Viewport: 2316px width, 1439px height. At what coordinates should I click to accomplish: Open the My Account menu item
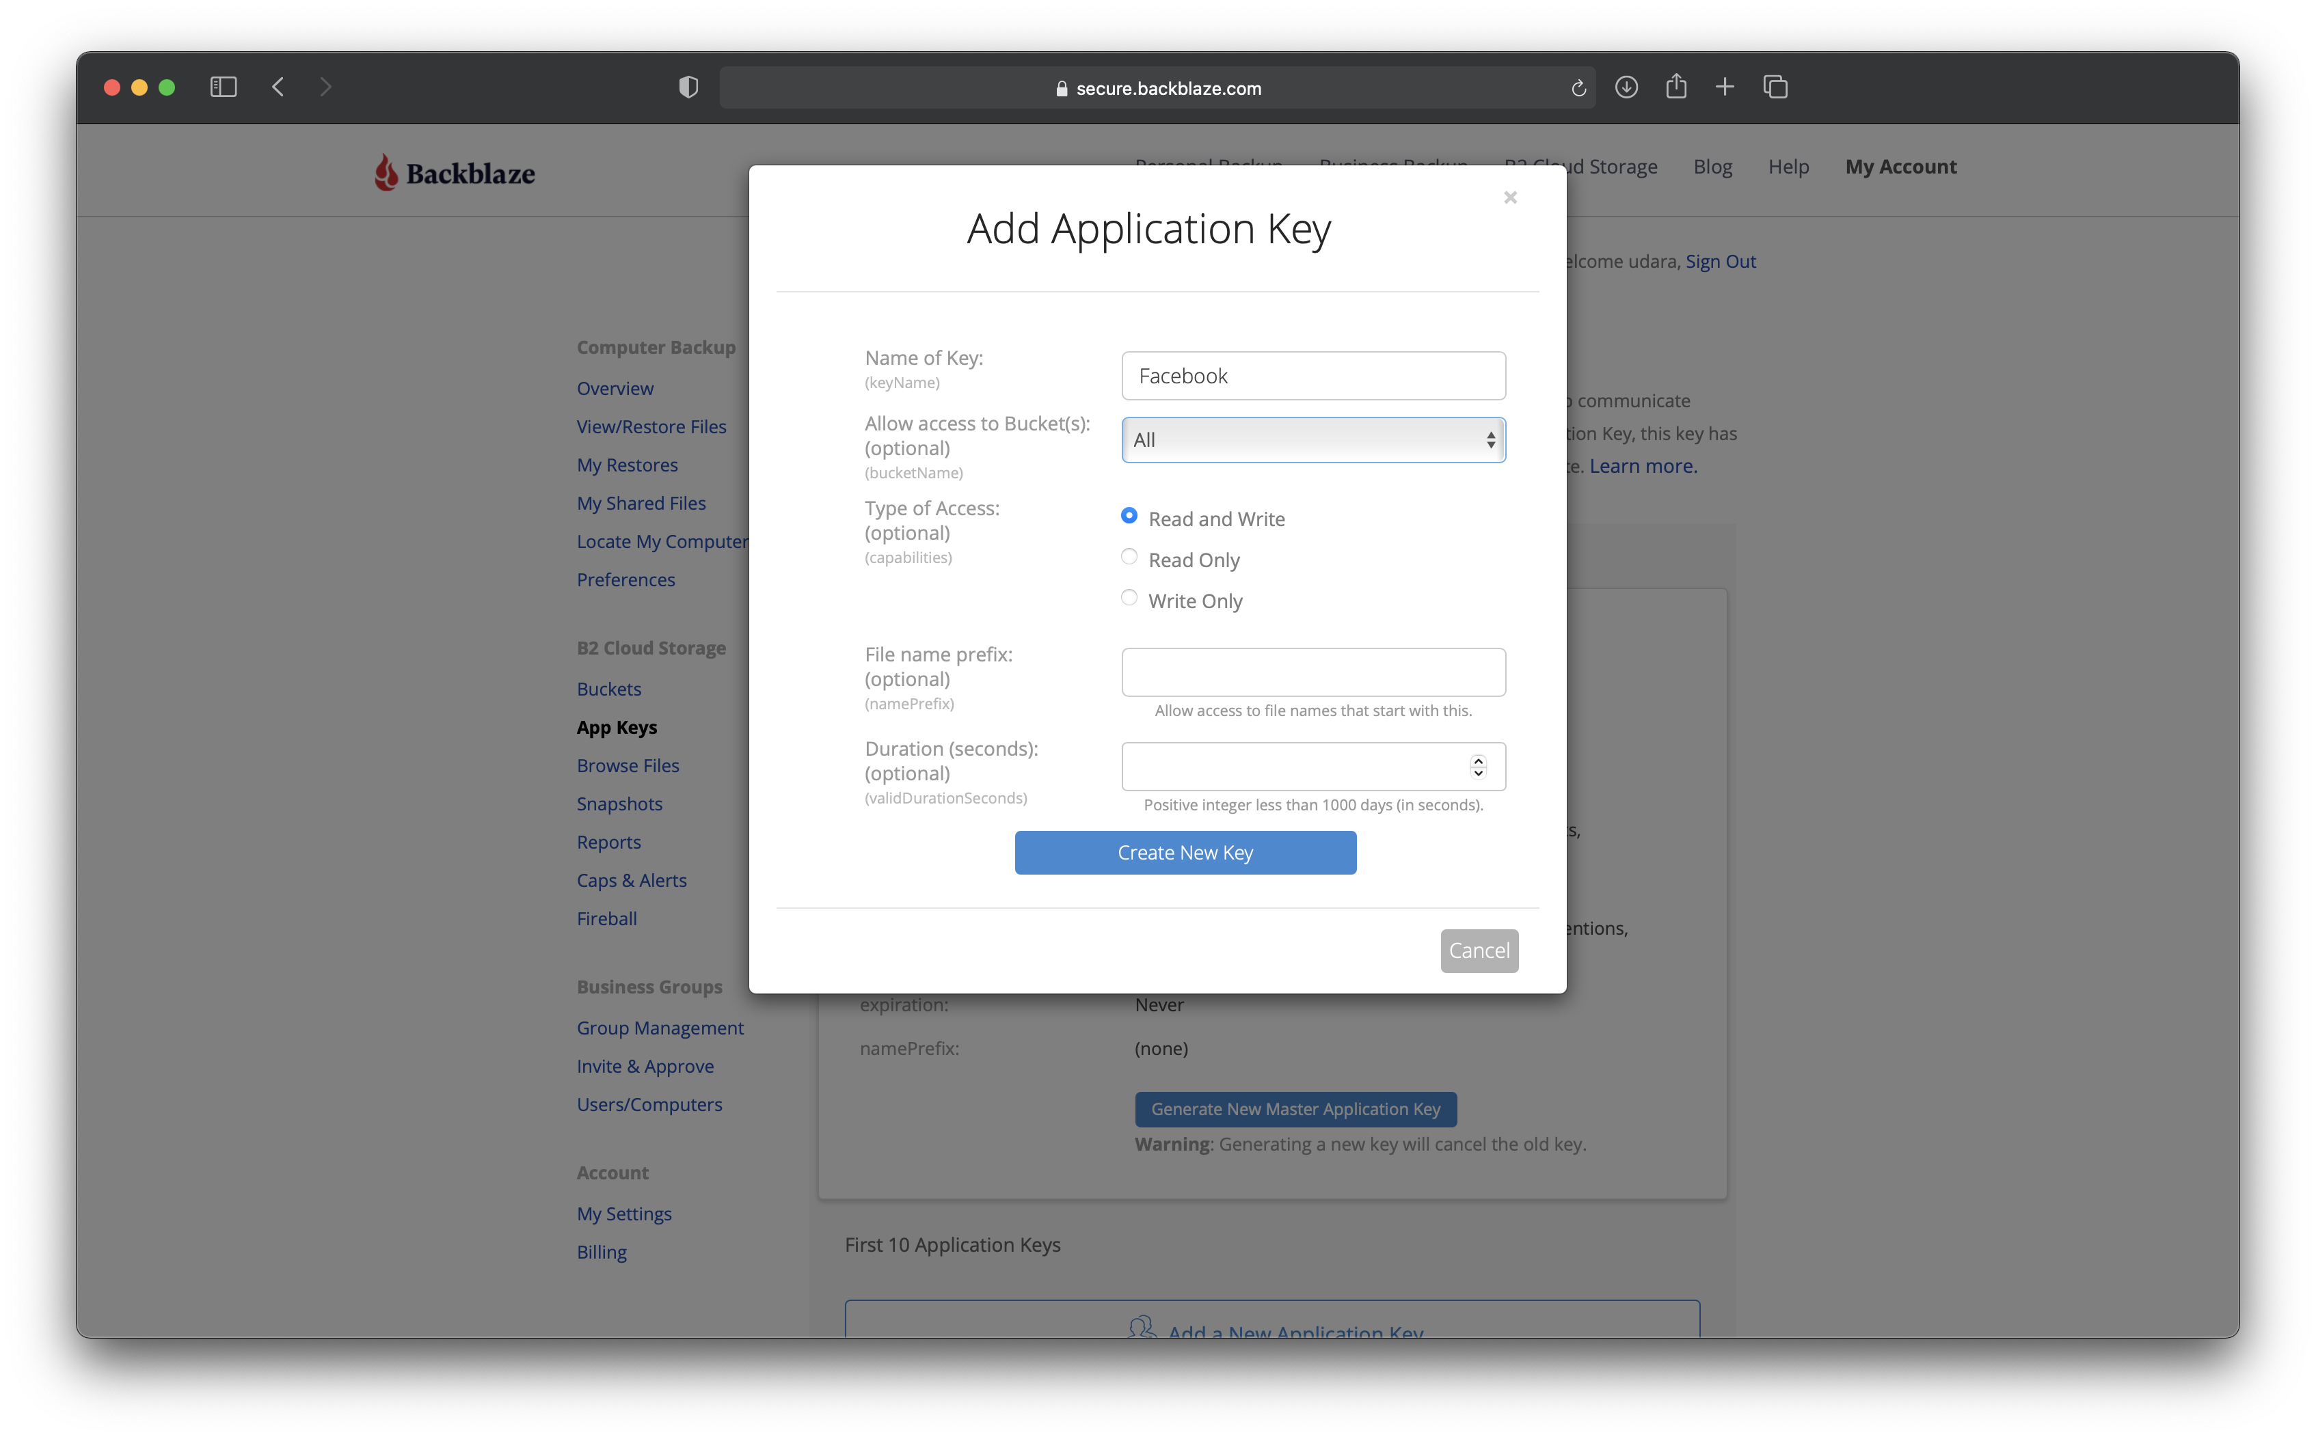click(1901, 167)
